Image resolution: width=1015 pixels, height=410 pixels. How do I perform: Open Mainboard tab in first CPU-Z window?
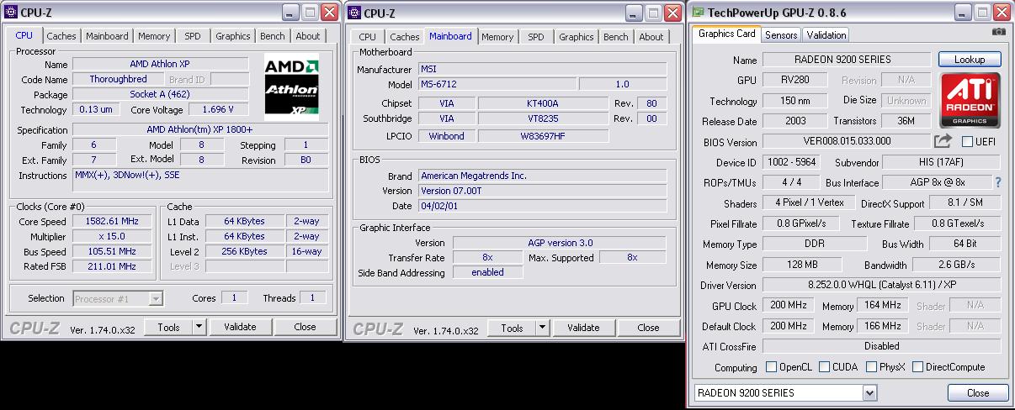click(x=107, y=36)
